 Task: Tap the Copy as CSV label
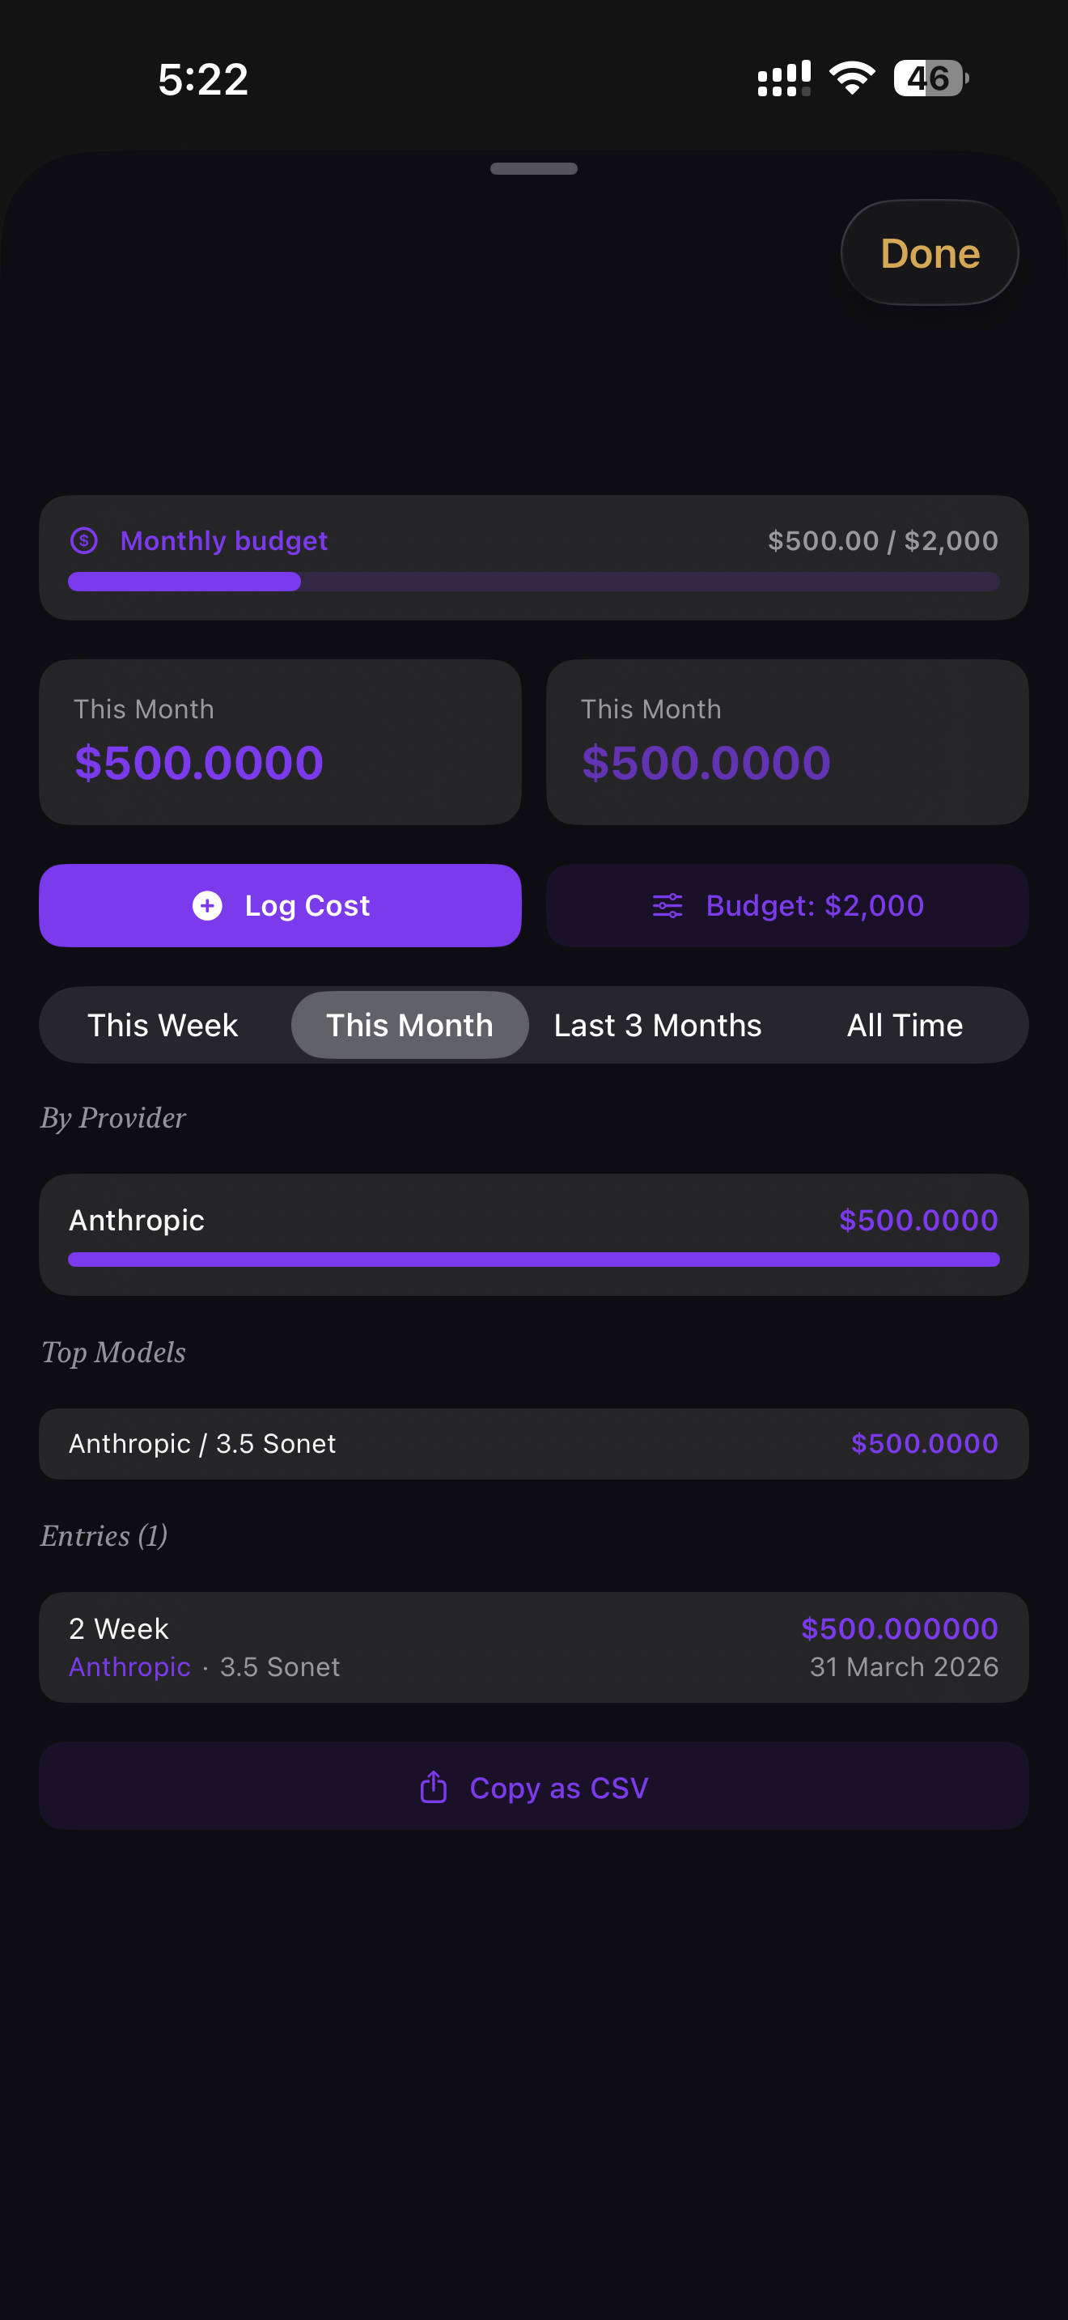(558, 1787)
